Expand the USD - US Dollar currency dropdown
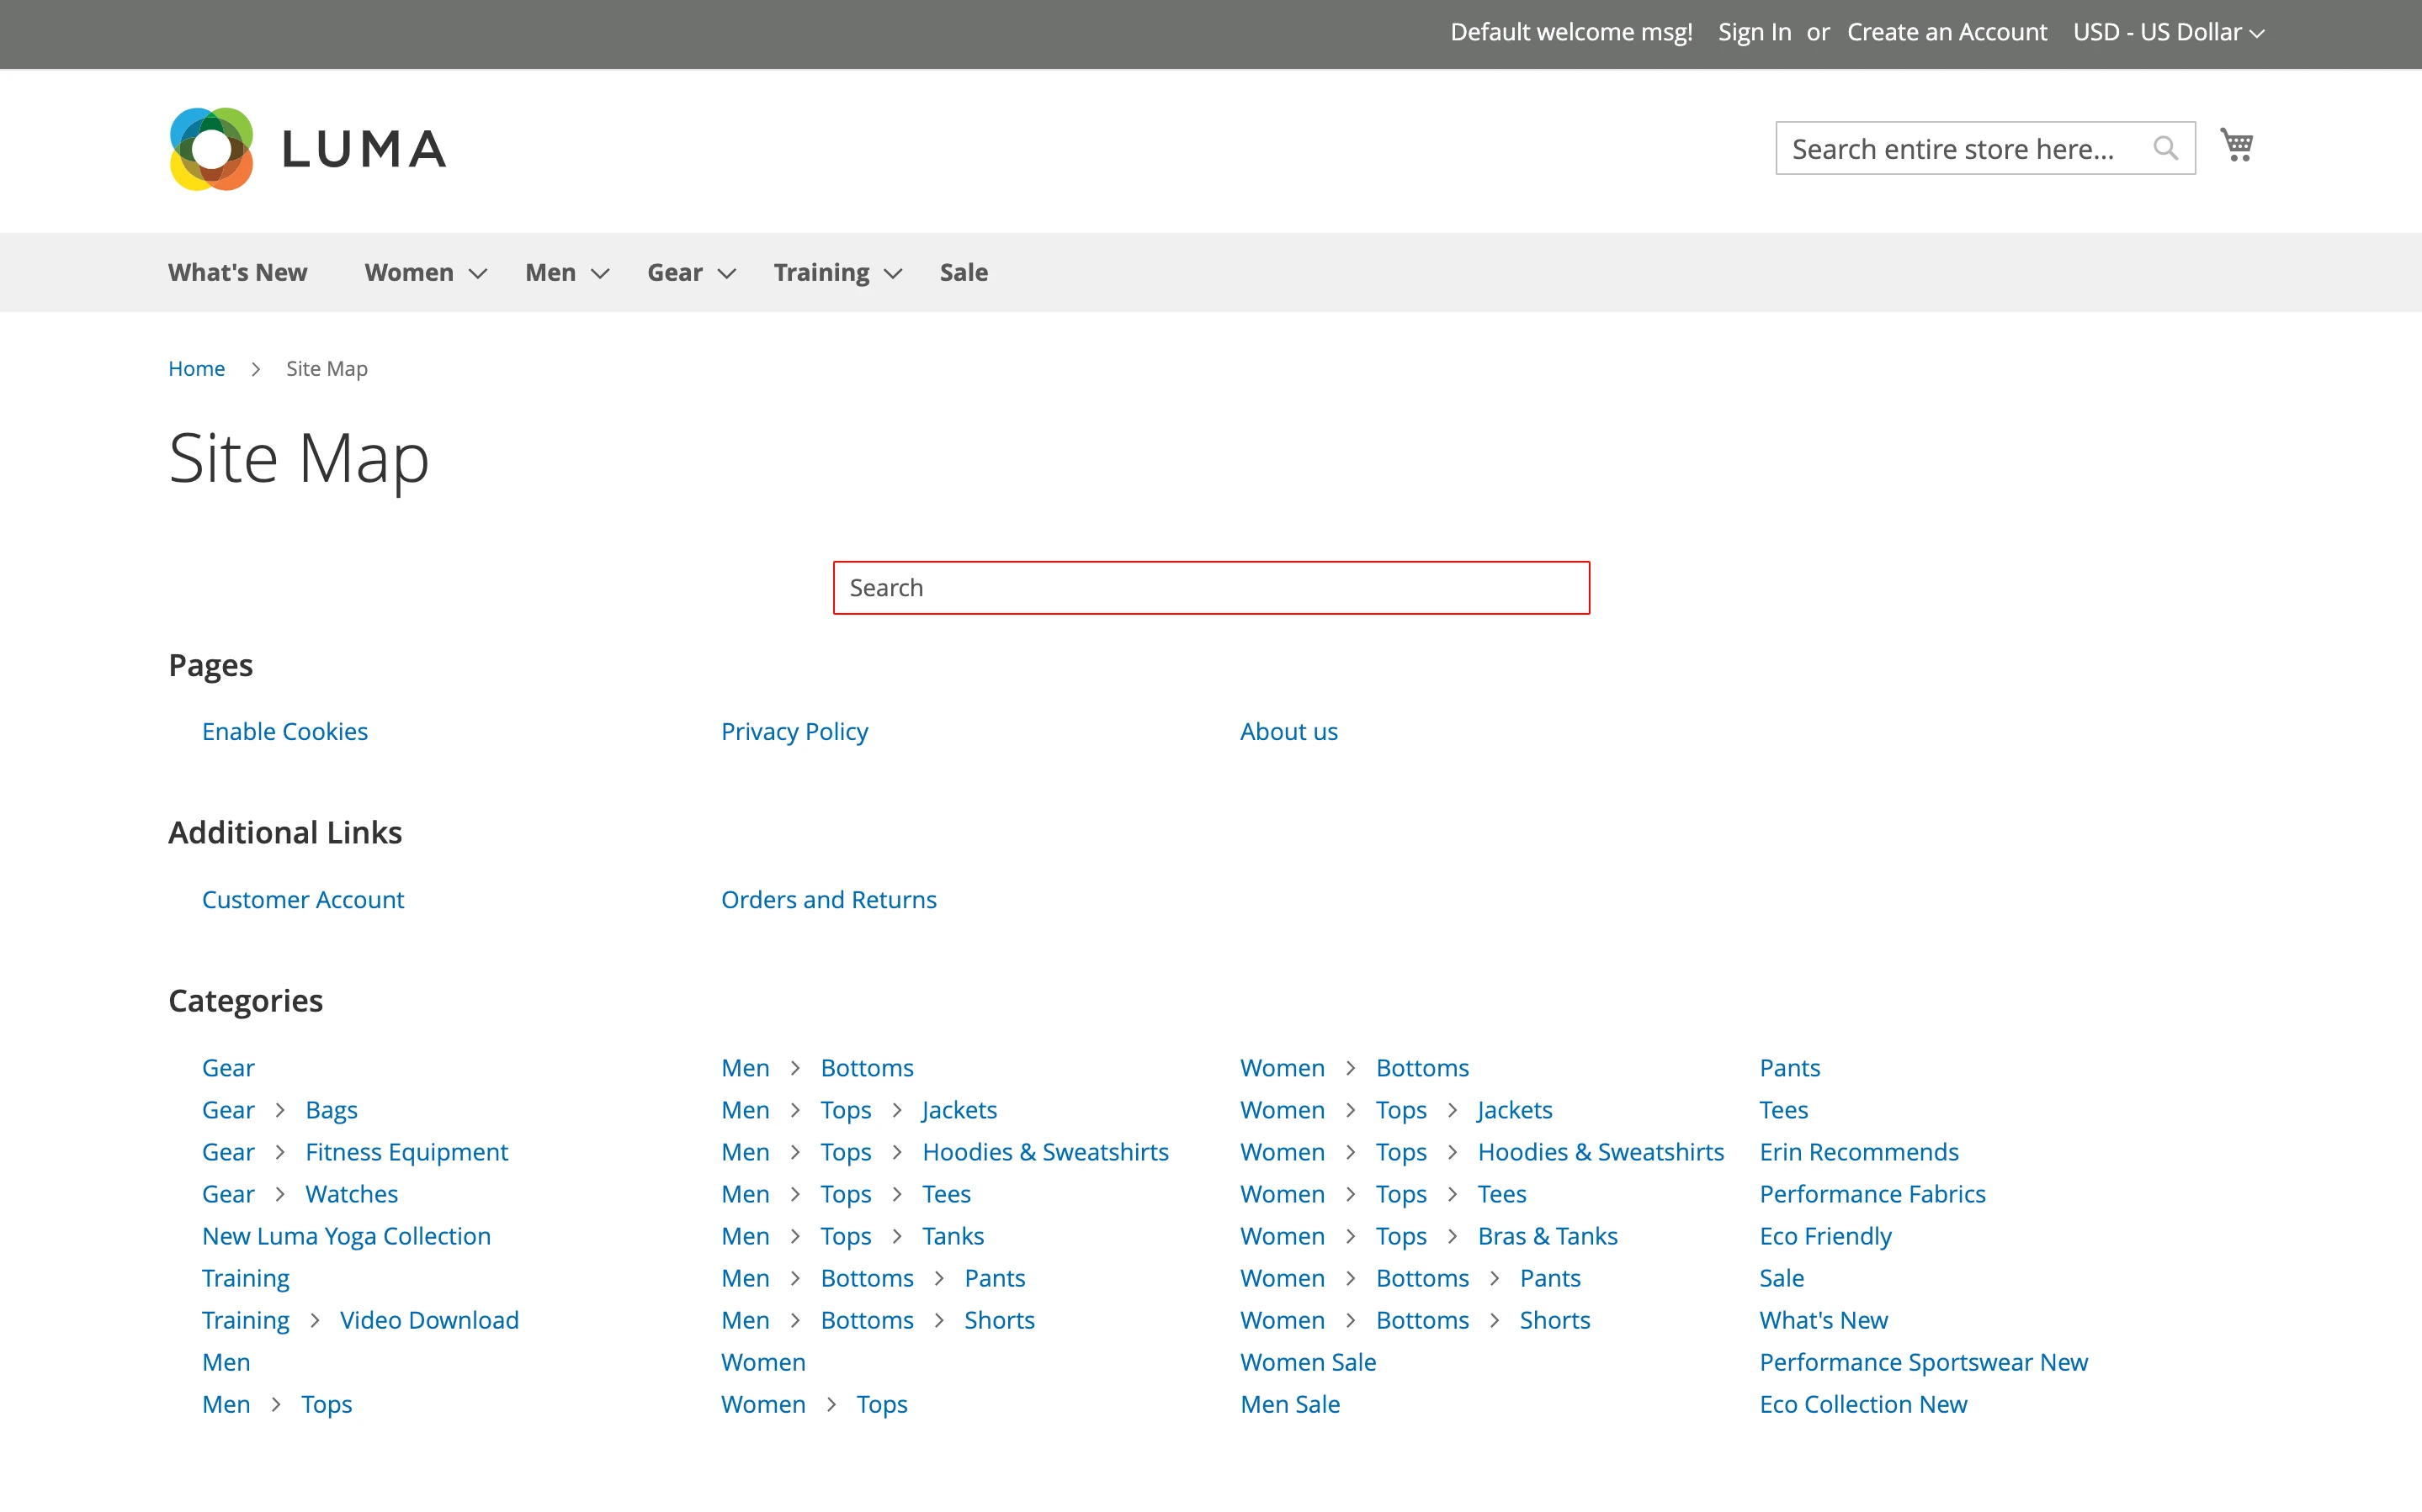The height and width of the screenshot is (1512, 2422). click(2167, 32)
